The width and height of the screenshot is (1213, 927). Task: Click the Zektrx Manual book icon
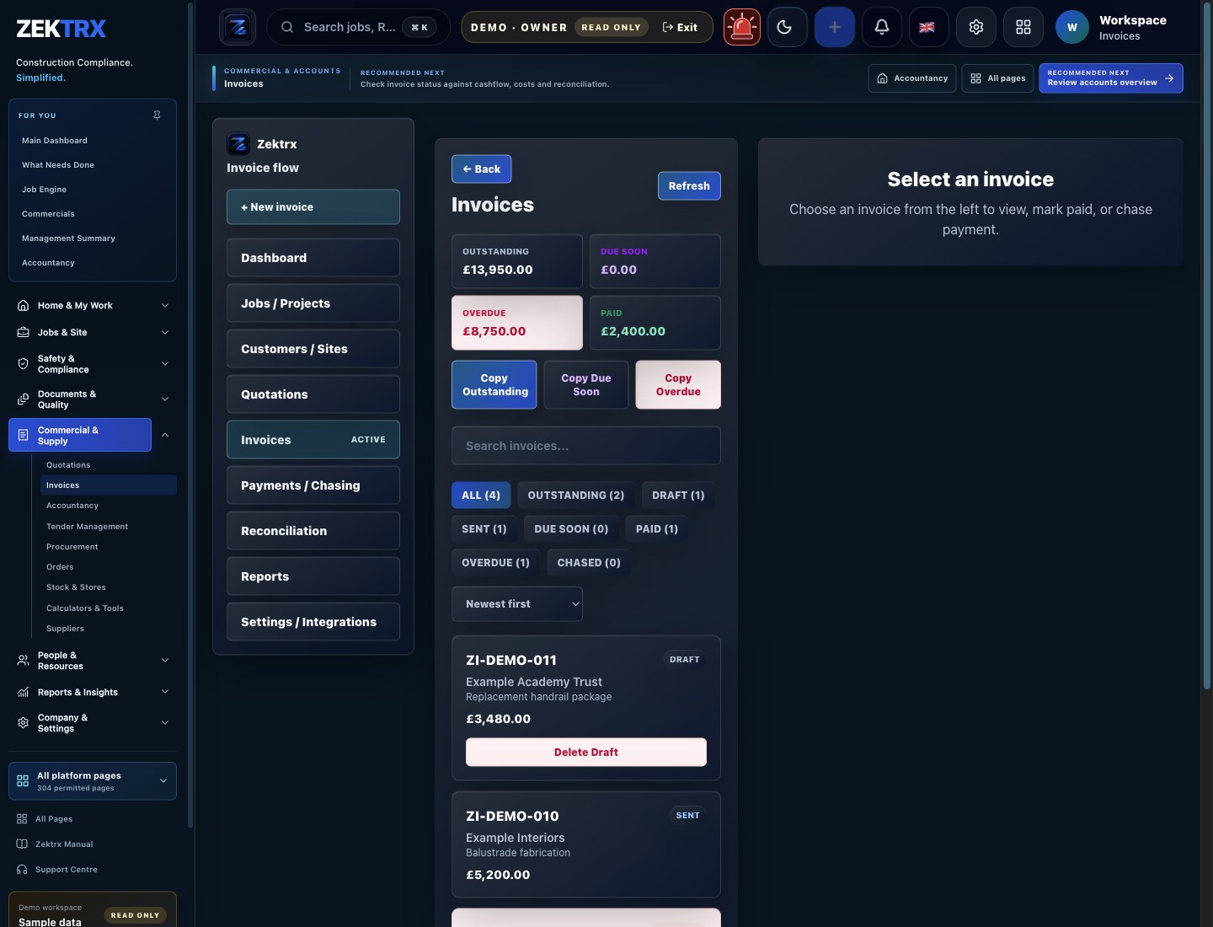tap(22, 844)
